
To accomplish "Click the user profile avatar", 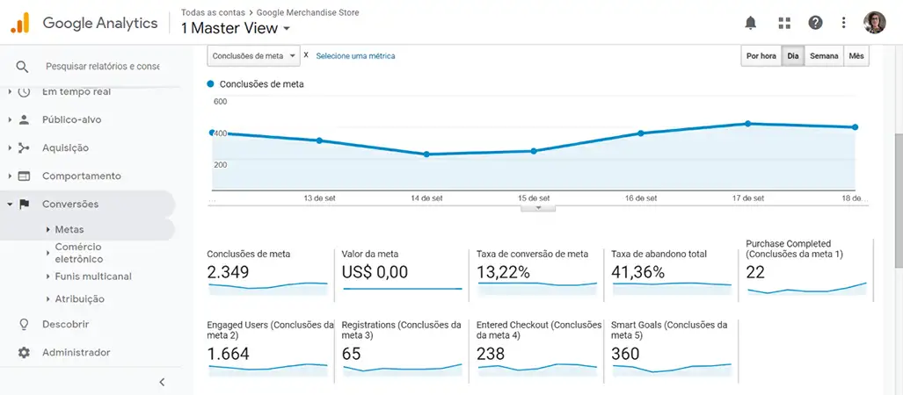I will (x=875, y=22).
